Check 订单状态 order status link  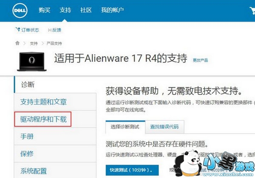27,30
